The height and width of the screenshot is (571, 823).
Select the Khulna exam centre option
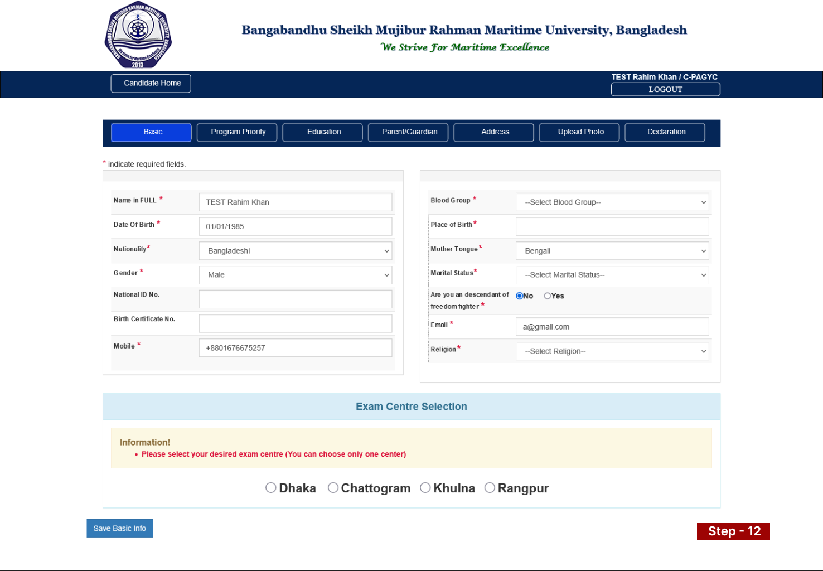pos(425,488)
